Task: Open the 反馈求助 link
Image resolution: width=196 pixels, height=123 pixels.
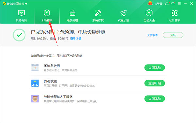Action: (x=152, y=35)
